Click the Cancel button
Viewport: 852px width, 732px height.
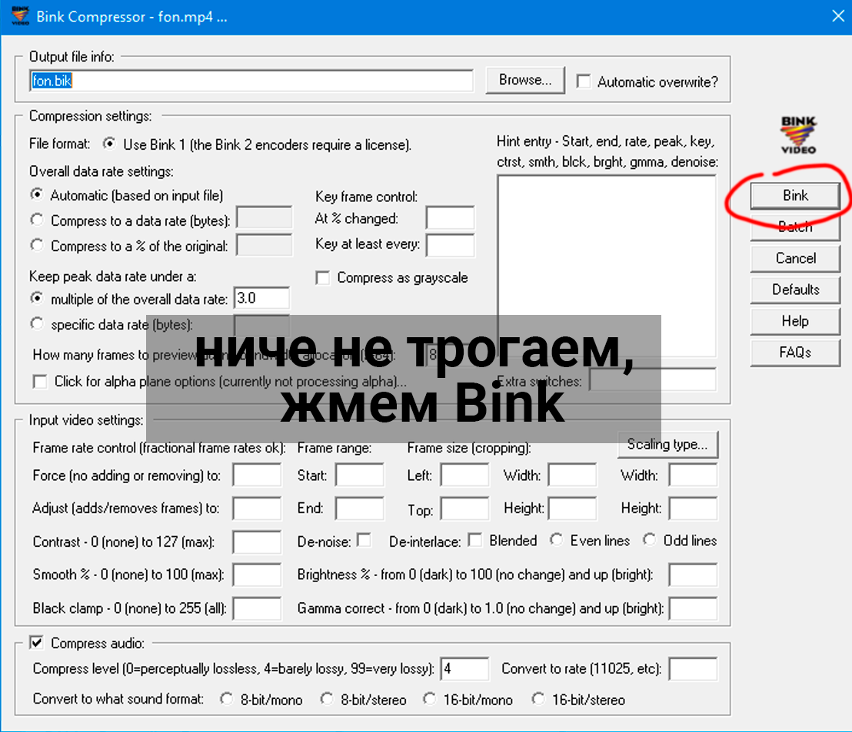(795, 258)
